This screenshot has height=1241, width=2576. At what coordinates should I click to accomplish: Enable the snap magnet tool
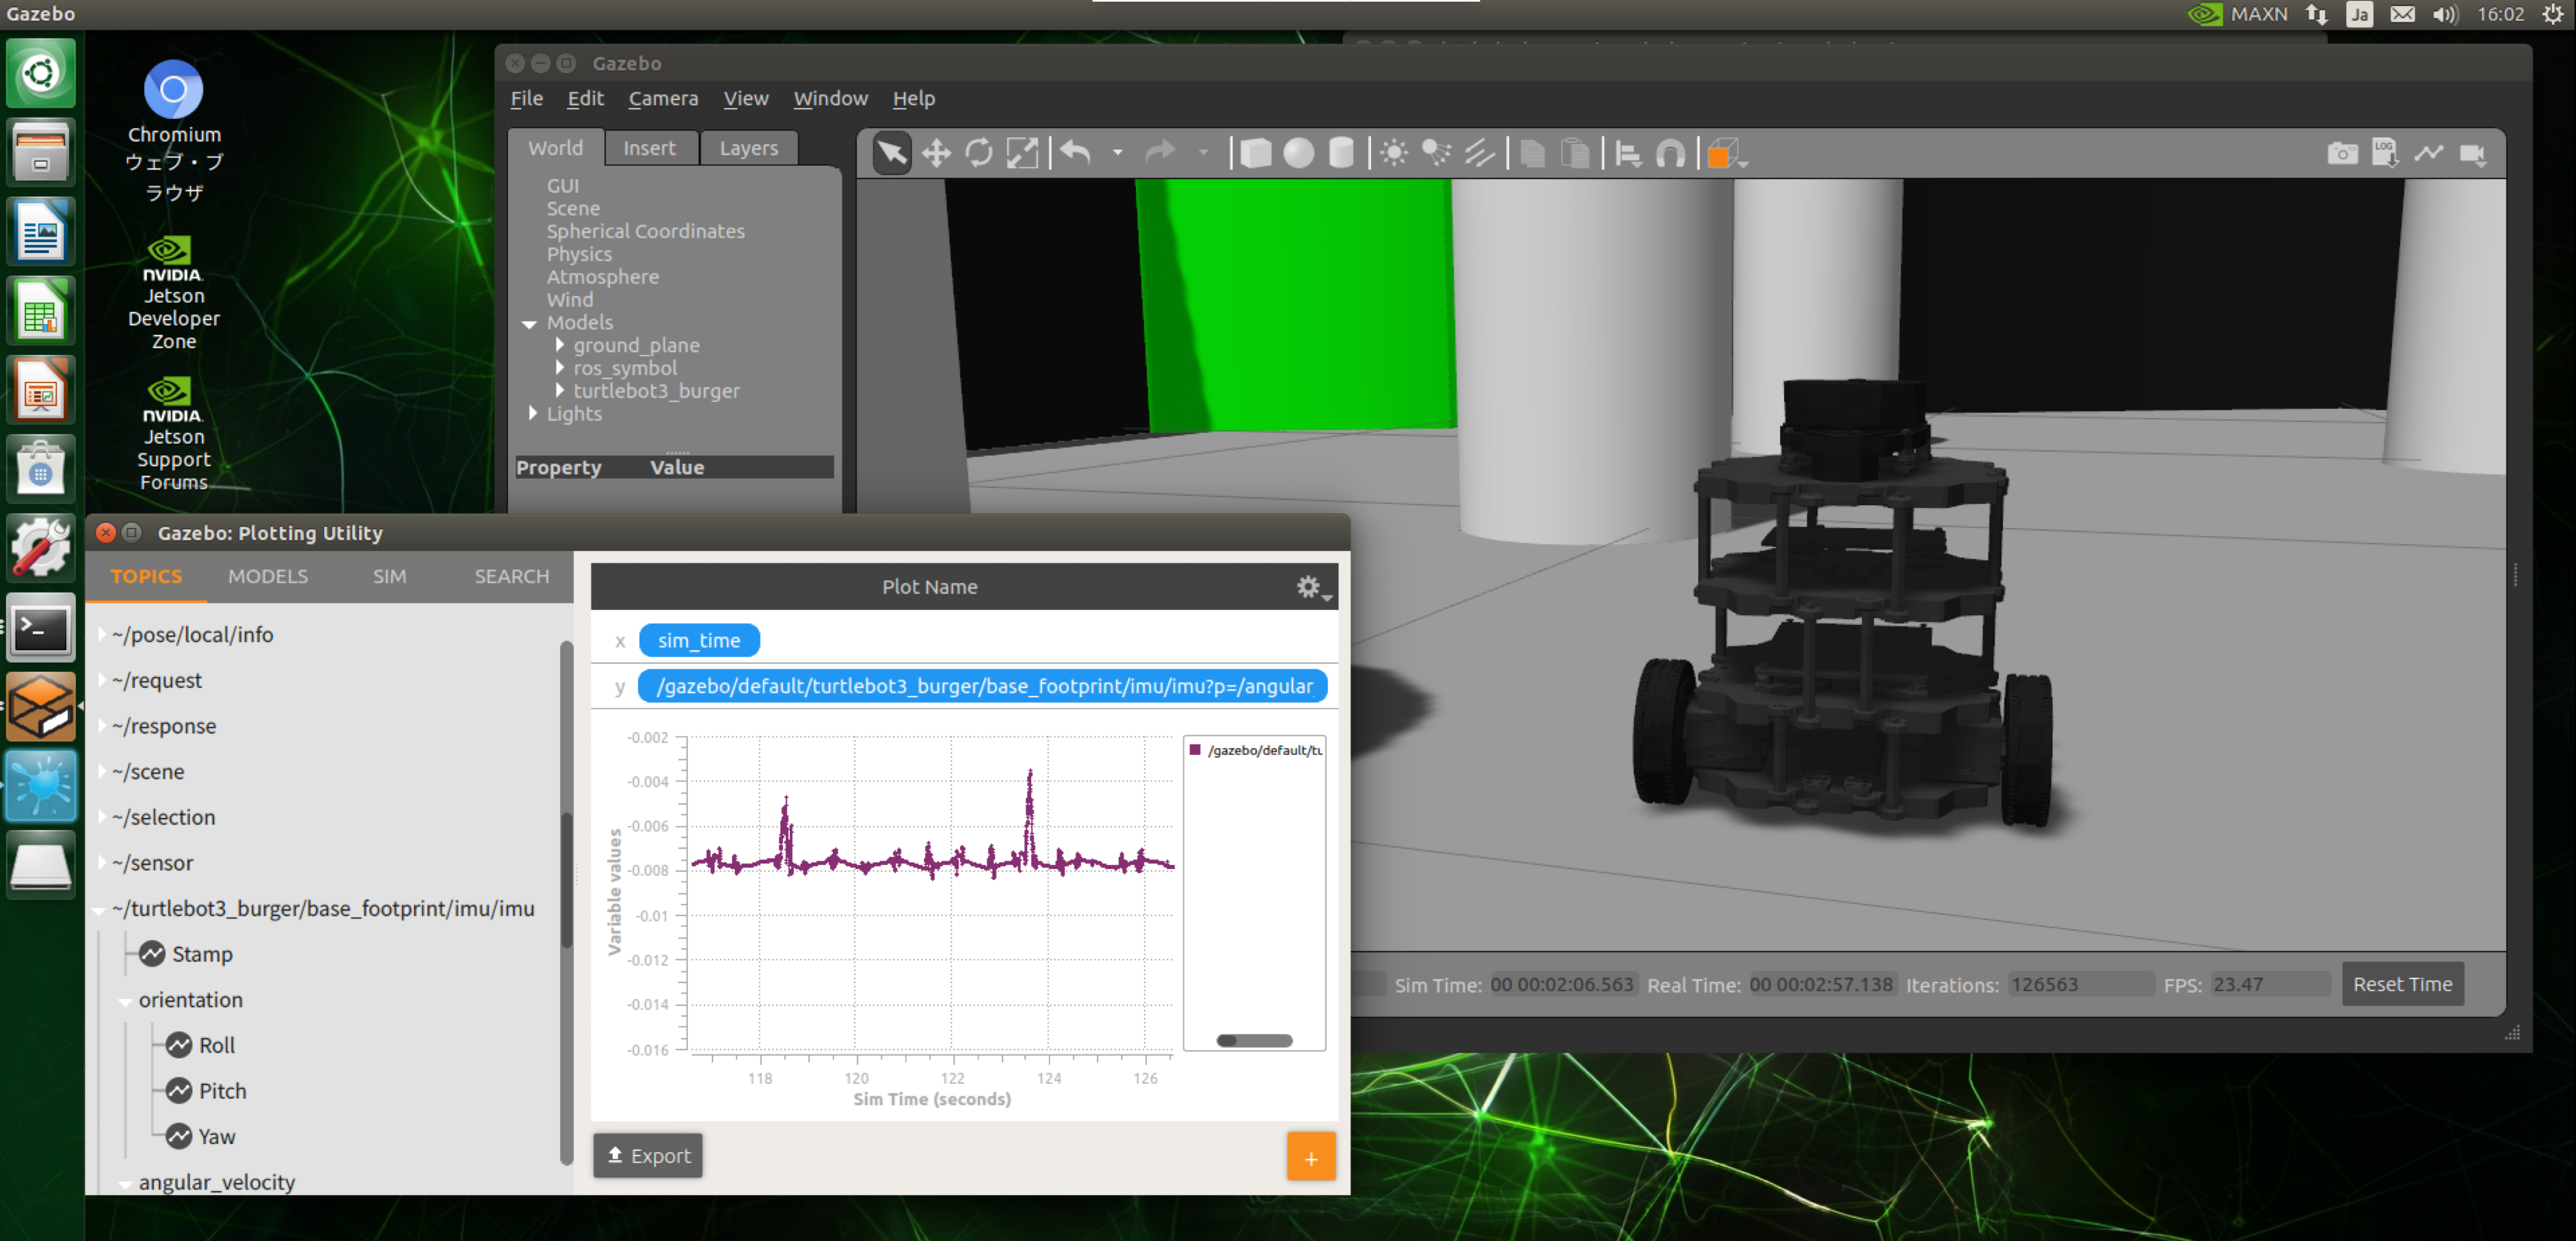1670,154
